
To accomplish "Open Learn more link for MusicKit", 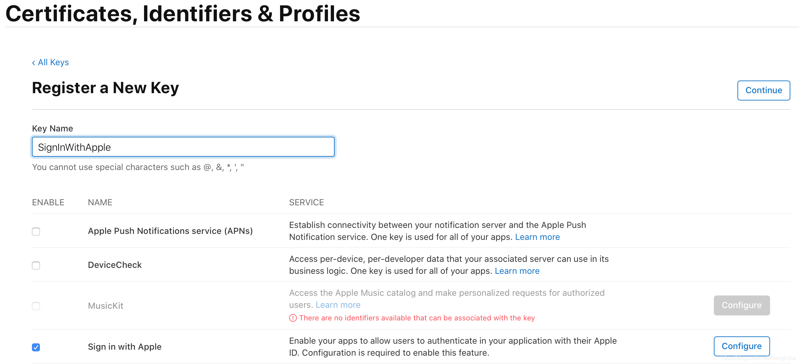I will pyautogui.click(x=338, y=305).
